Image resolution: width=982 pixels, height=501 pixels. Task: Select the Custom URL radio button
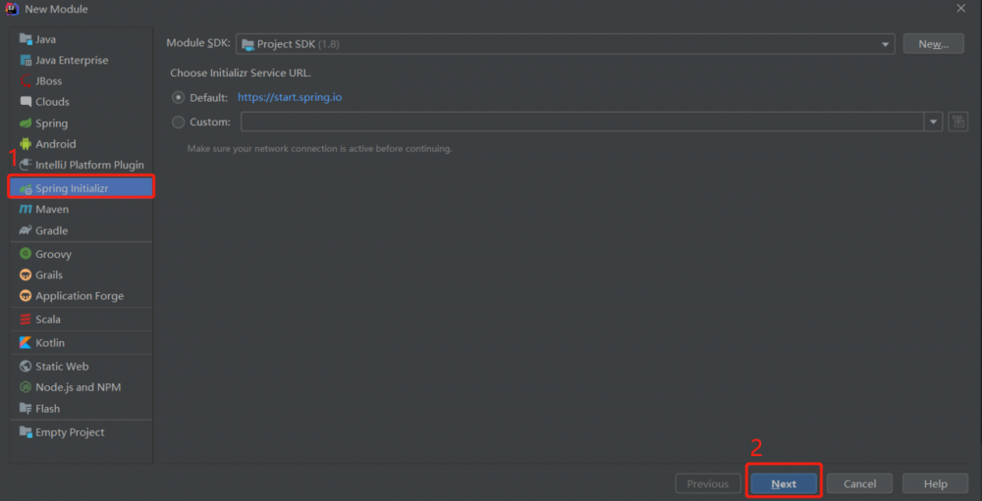[178, 123]
